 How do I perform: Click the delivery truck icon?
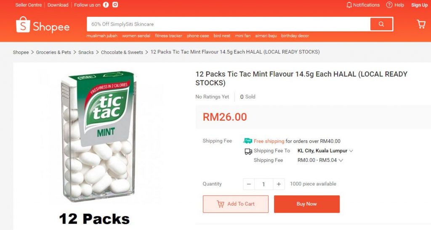pyautogui.click(x=248, y=151)
